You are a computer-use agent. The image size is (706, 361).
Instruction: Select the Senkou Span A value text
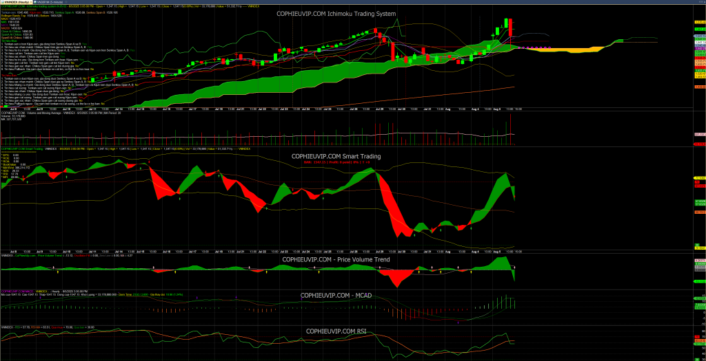point(70,12)
